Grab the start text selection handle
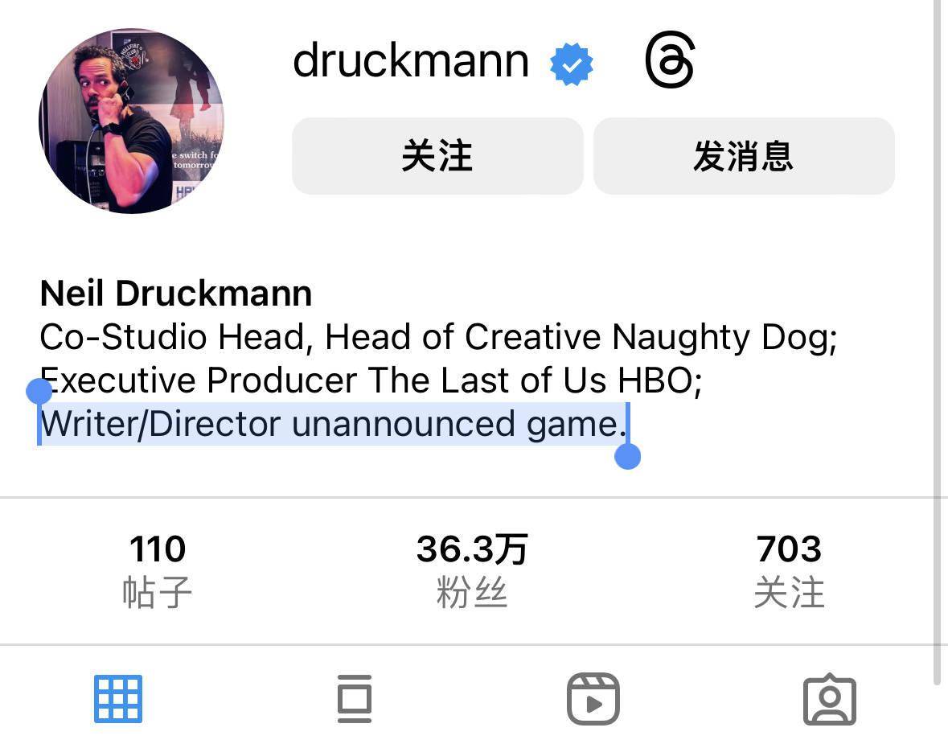This screenshot has height=740, width=948. tap(39, 392)
